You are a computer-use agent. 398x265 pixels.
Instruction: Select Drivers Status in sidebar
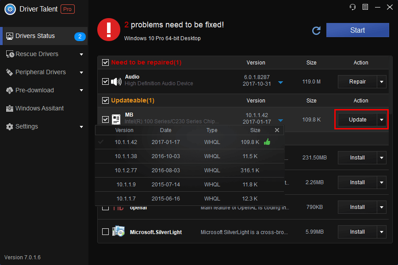click(x=44, y=36)
